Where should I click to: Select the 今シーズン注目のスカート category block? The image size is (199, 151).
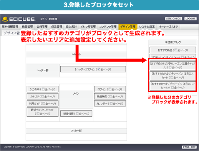tap(173, 75)
